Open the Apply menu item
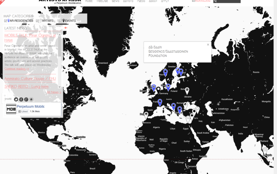The width and height of the screenshot is (277, 174). (165, 1)
